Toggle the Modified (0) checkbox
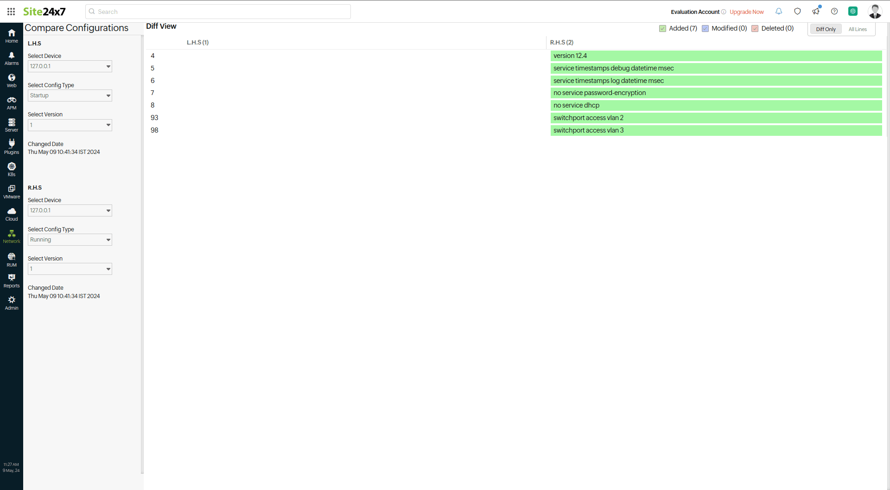The width and height of the screenshot is (890, 490). pyautogui.click(x=705, y=29)
